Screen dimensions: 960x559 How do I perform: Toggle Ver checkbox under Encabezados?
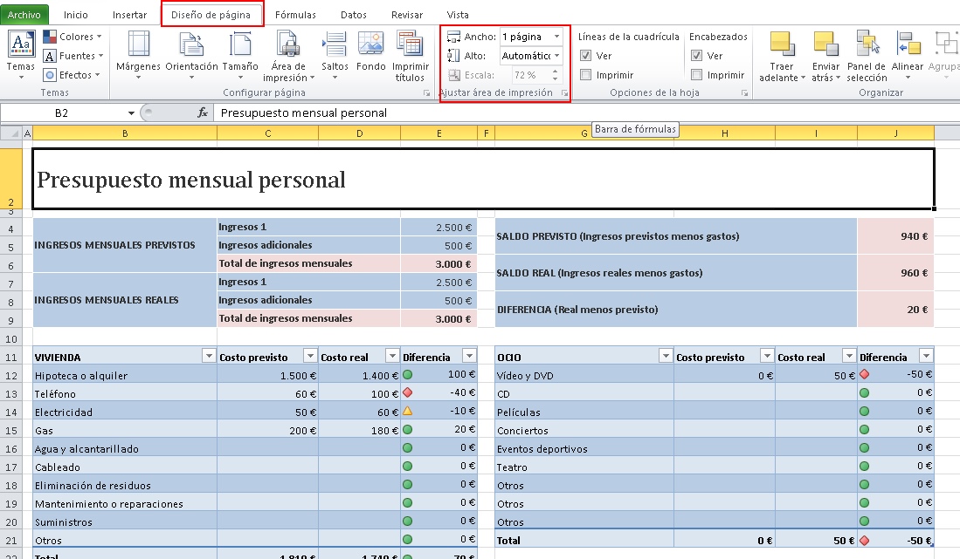click(696, 56)
